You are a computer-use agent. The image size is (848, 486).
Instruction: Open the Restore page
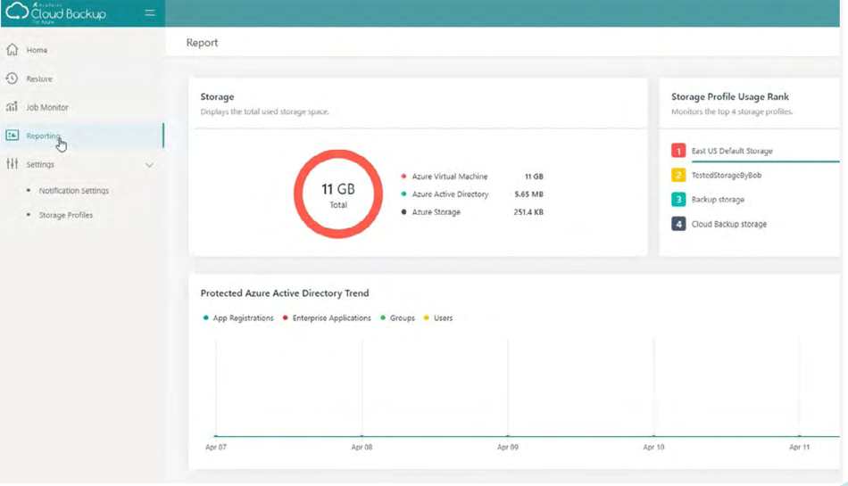tap(39, 78)
